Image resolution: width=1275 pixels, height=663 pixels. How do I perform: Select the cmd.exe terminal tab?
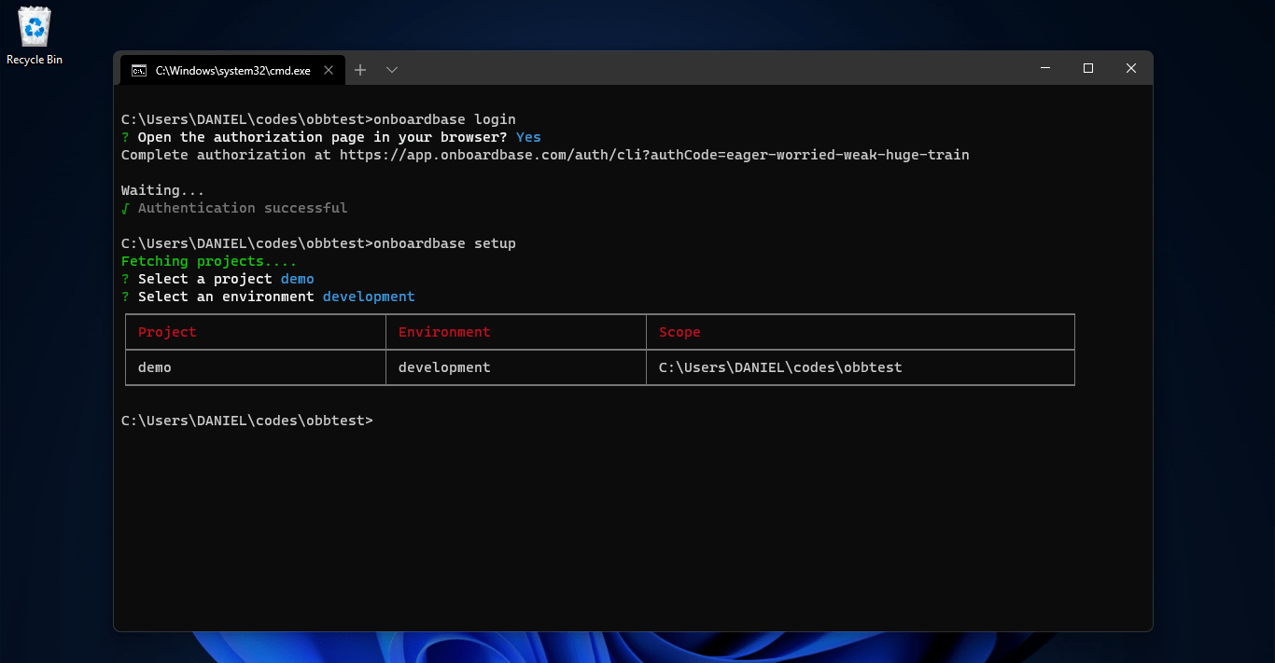tap(232, 70)
